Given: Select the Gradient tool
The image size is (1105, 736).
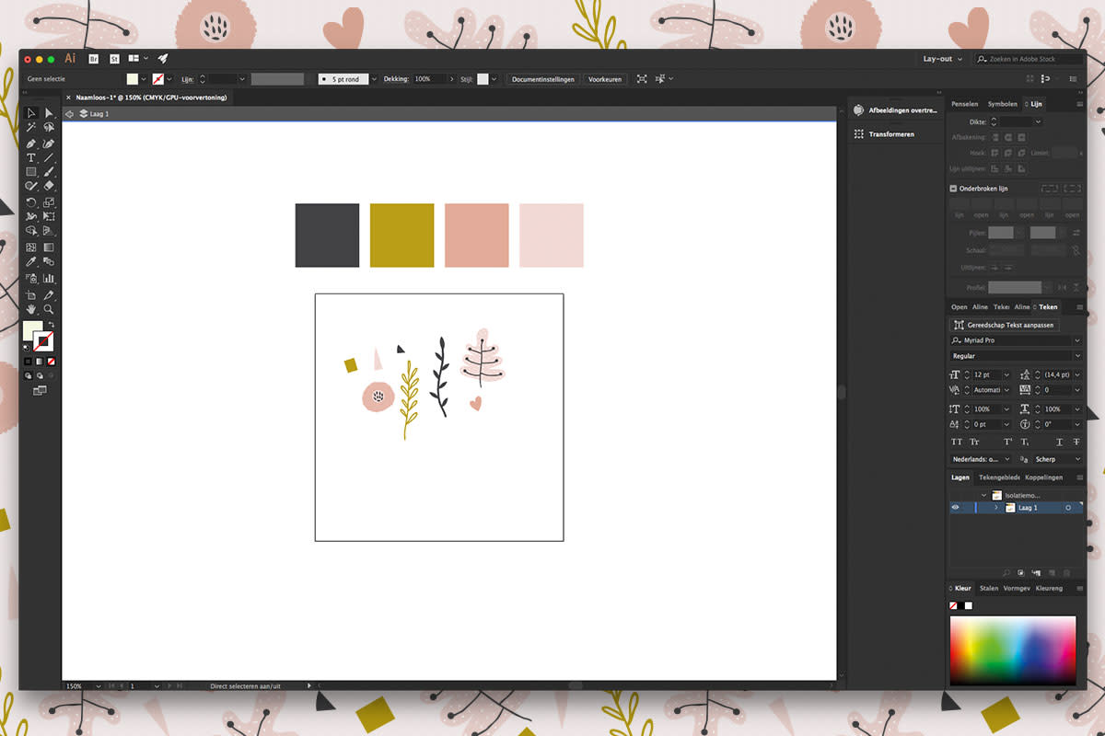Looking at the screenshot, I should pyautogui.click(x=49, y=247).
